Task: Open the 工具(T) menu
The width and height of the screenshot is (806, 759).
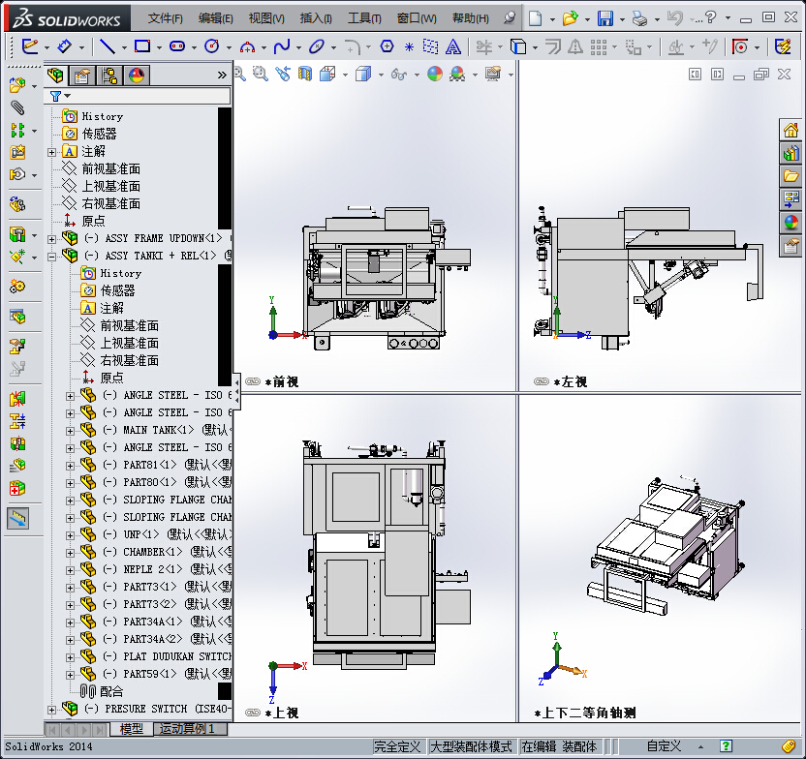Action: (x=364, y=18)
